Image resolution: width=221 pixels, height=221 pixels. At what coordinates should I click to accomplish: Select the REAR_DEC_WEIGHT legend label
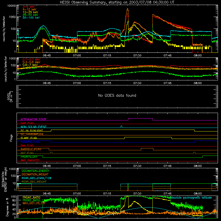(x=34, y=182)
